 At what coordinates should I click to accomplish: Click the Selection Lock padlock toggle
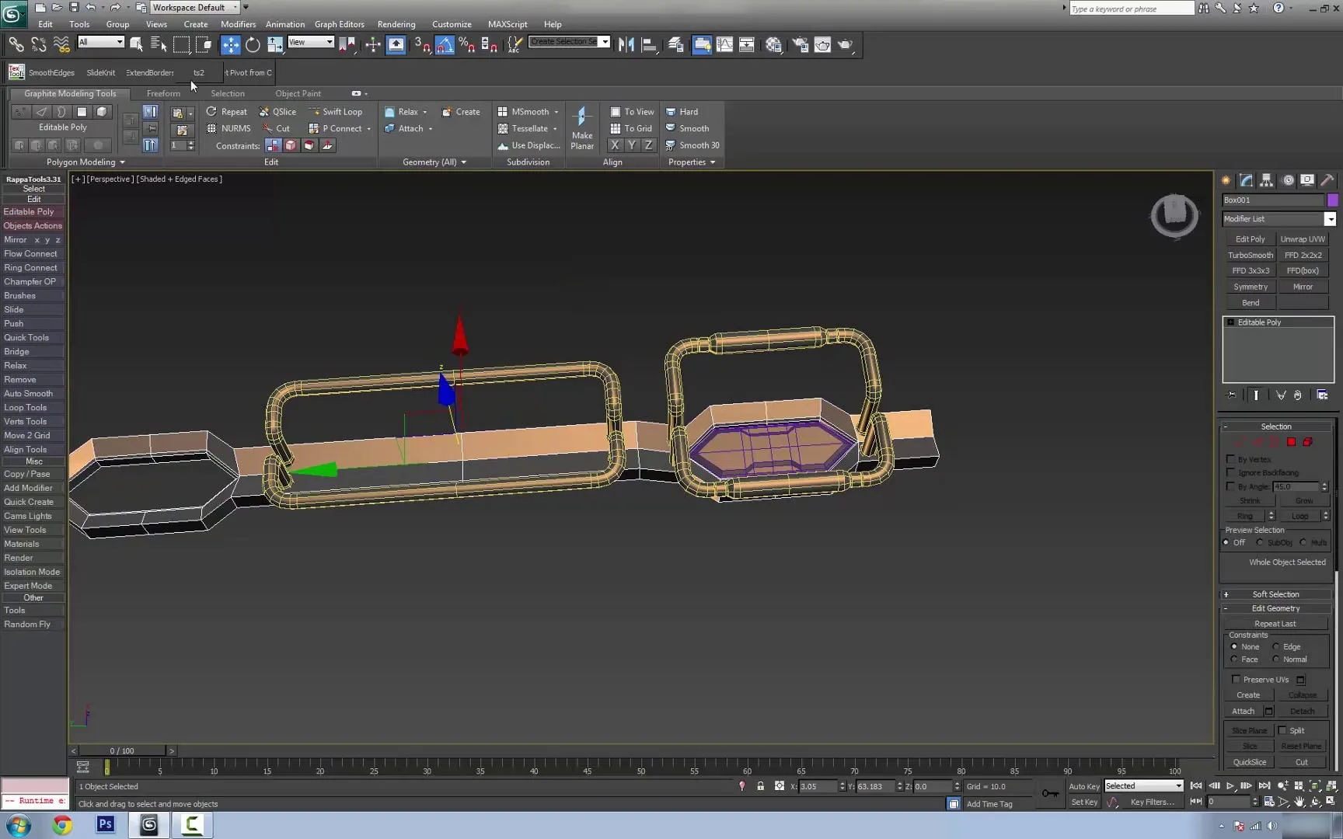760,786
